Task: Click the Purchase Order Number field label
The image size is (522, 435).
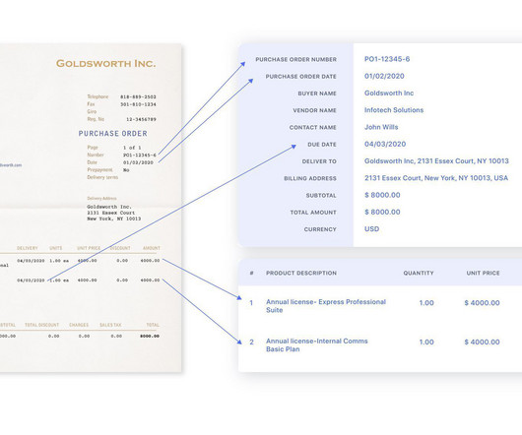Action: [x=295, y=59]
